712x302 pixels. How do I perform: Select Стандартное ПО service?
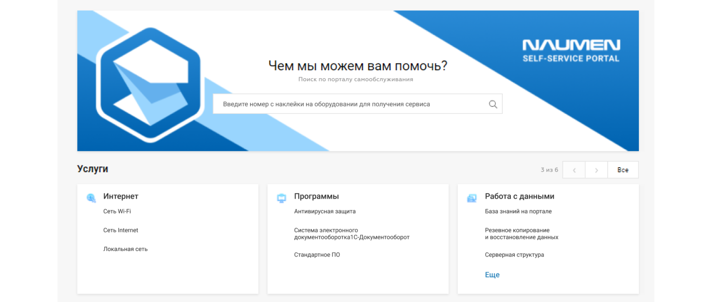pyautogui.click(x=317, y=255)
